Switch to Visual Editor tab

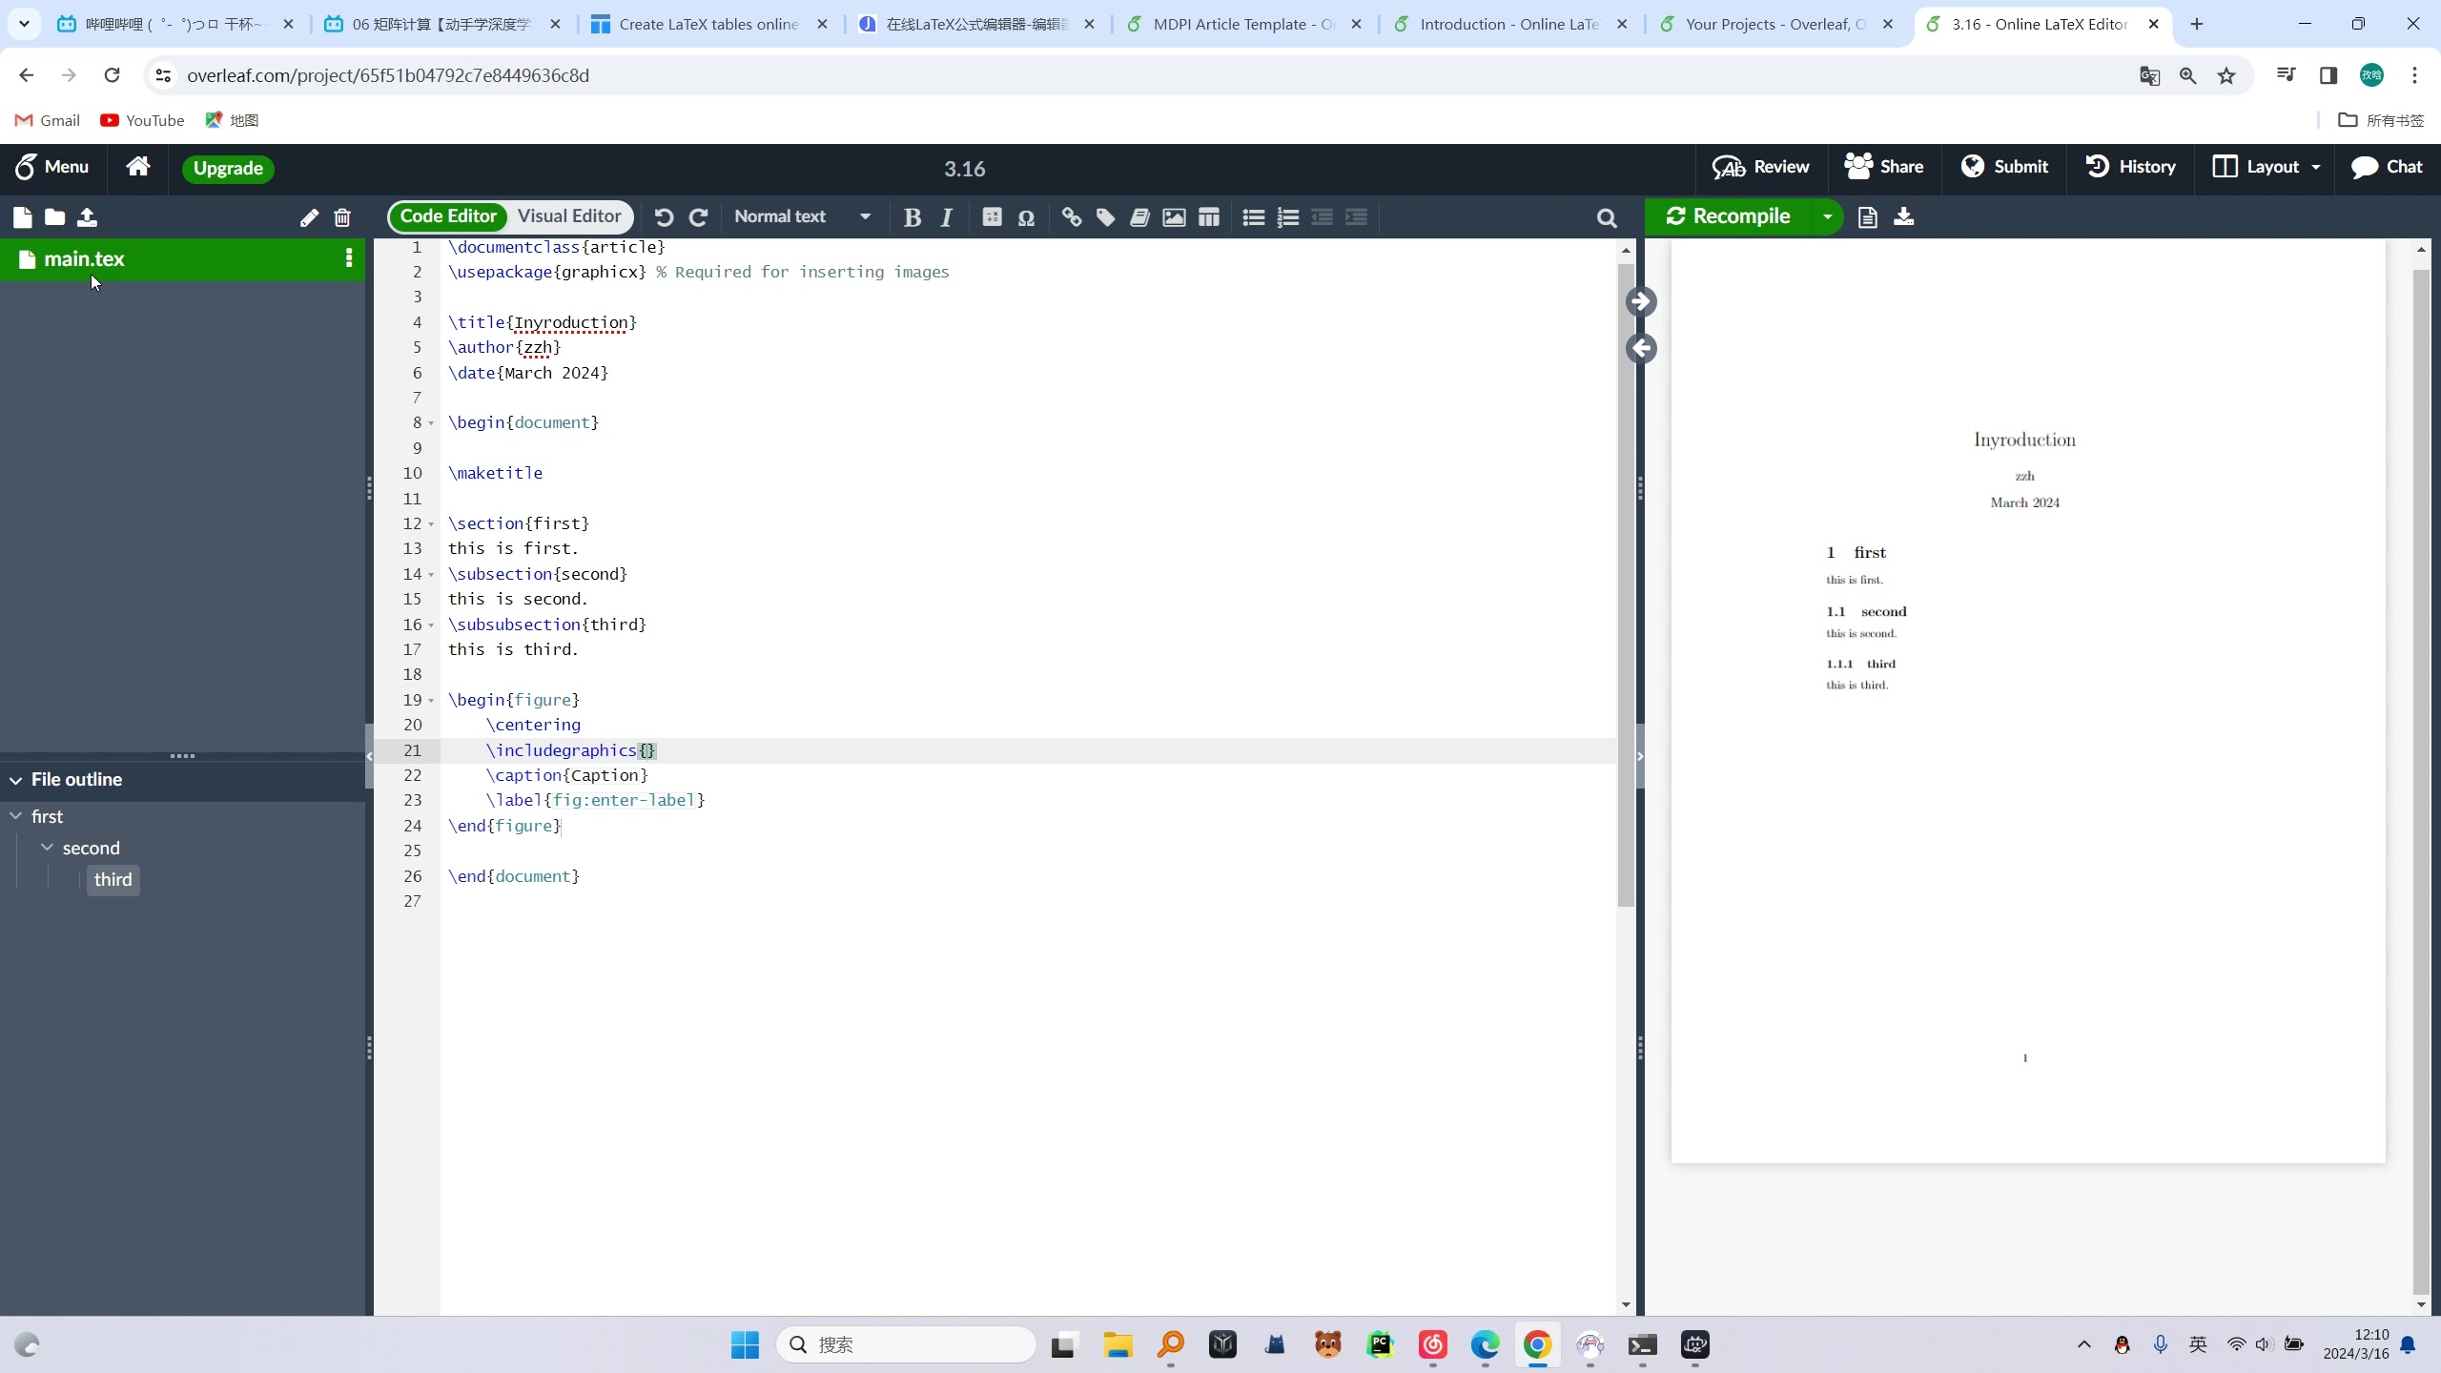pos(570,216)
